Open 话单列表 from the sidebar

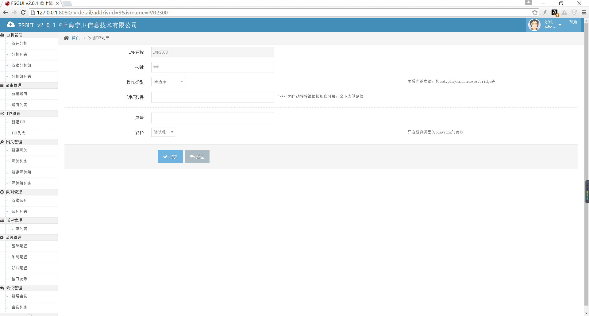(19, 229)
